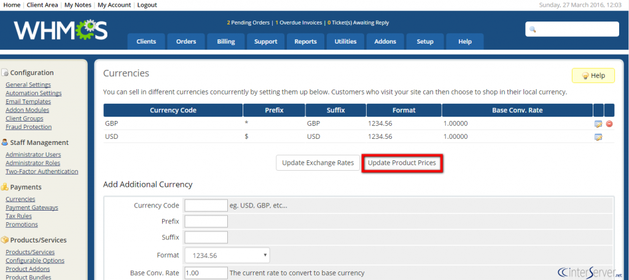Image resolution: width=629 pixels, height=280 pixels.
Task: Open Products/Services sidebar link
Action: [x=30, y=252]
